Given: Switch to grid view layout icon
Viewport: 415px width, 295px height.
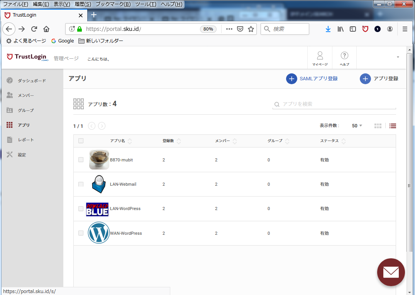Looking at the screenshot, I should (x=378, y=126).
